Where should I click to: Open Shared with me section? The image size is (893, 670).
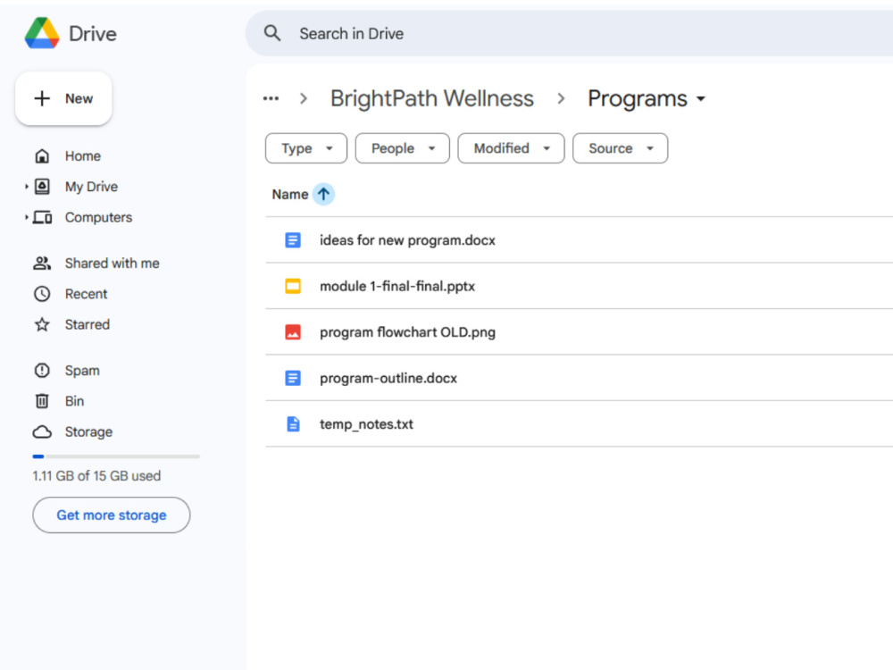click(113, 264)
